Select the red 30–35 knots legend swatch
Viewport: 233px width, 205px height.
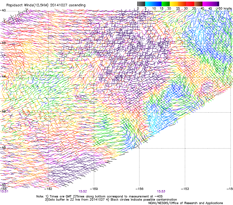click(190, 4)
